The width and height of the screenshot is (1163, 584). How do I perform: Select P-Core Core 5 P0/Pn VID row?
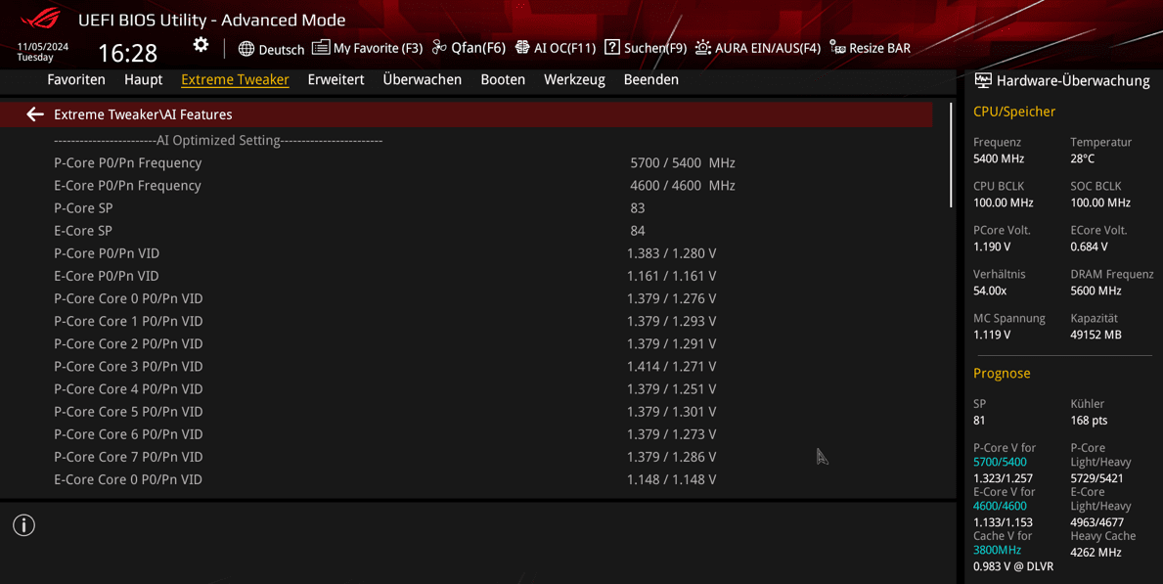[x=466, y=412]
